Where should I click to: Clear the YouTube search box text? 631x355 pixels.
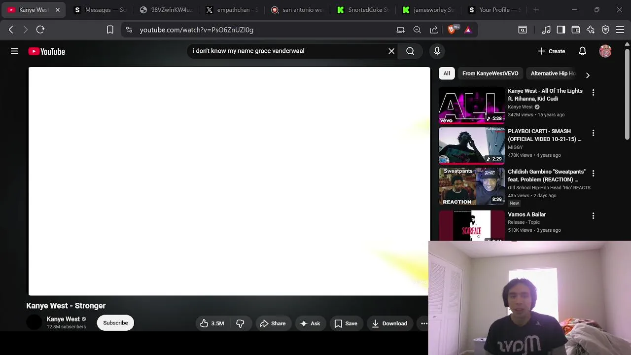click(391, 51)
